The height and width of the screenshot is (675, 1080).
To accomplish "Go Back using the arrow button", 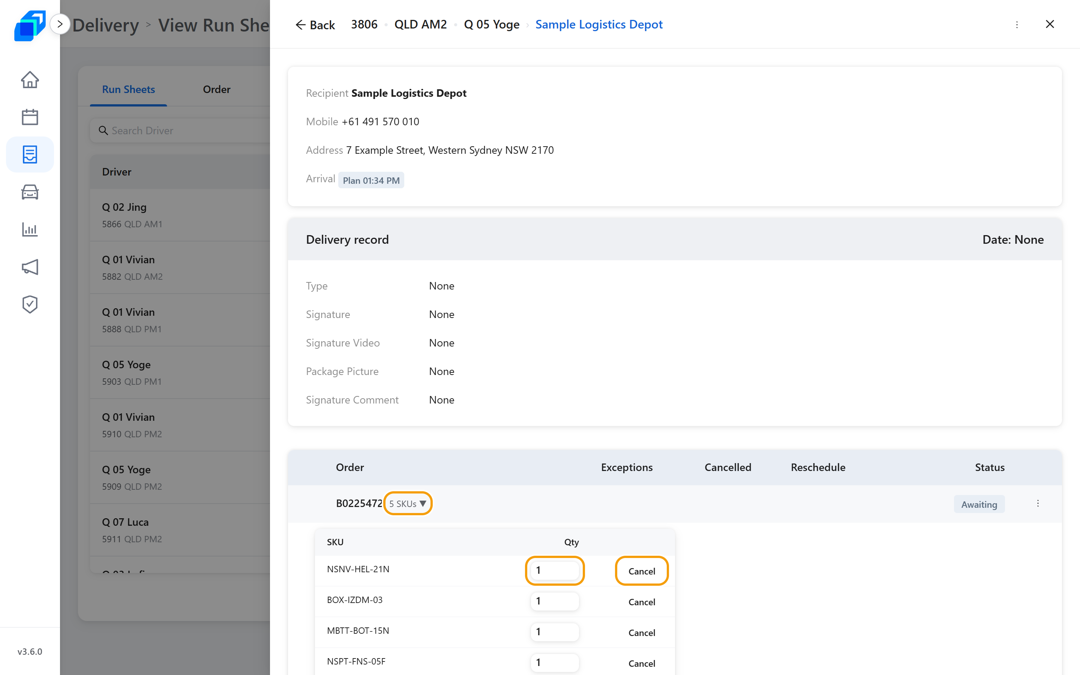I will pos(315,25).
